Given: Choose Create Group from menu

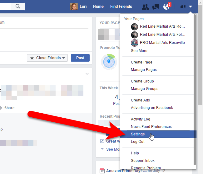Looking at the screenshot, I should pyautogui.click(x=142, y=81).
